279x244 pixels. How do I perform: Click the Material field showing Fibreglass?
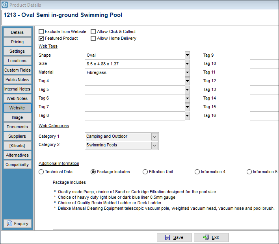[135, 72]
